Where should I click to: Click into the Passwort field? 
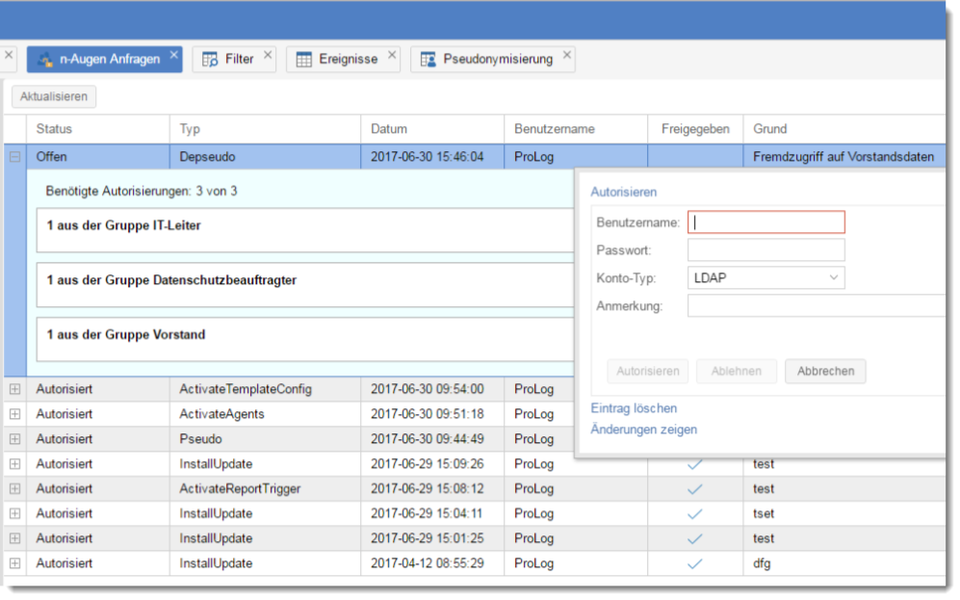(766, 250)
